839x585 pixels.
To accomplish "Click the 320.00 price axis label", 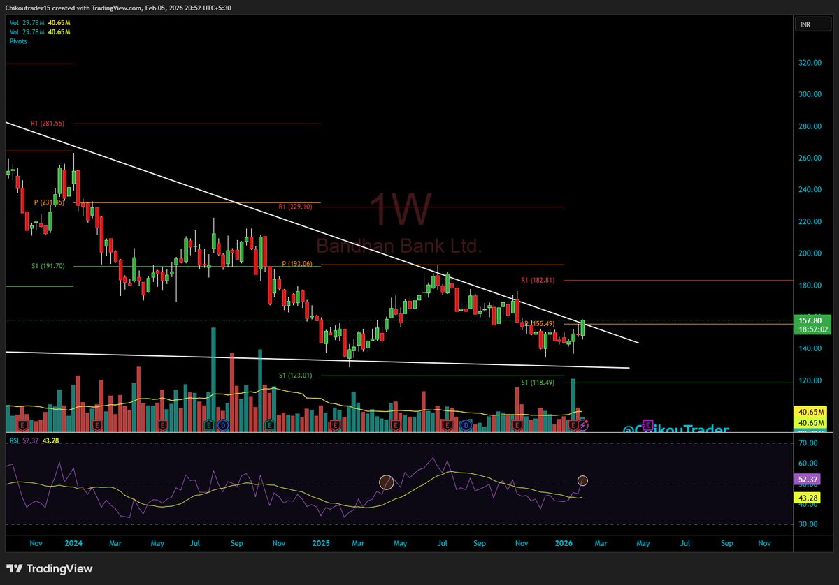I will (x=811, y=63).
